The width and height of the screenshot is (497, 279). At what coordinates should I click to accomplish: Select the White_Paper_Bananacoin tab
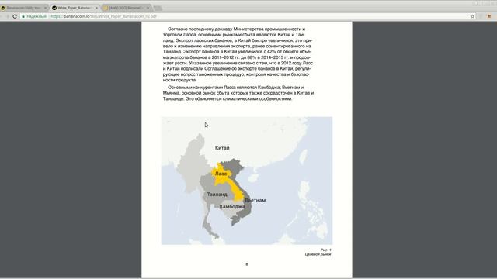74,8
